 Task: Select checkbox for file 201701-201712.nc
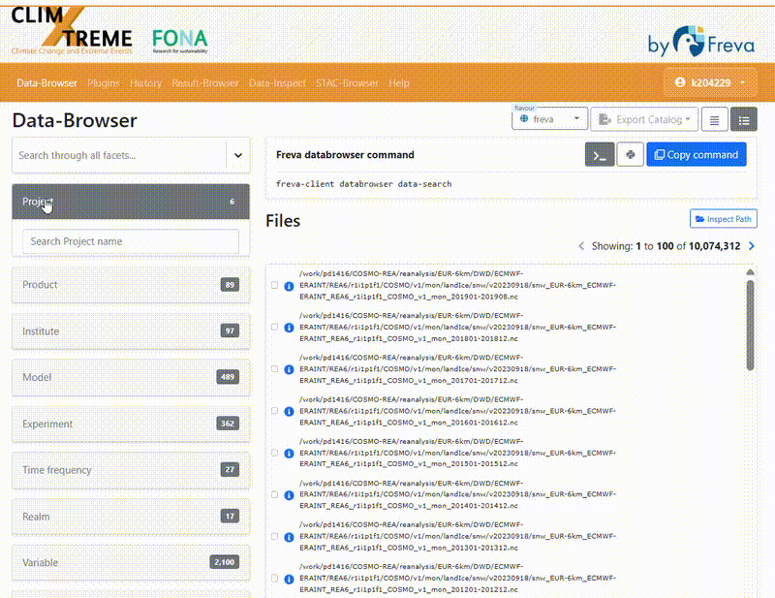[275, 369]
